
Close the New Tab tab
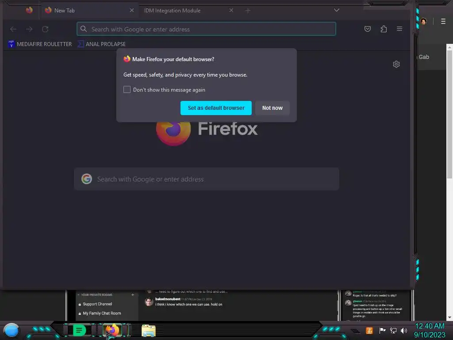point(132,11)
